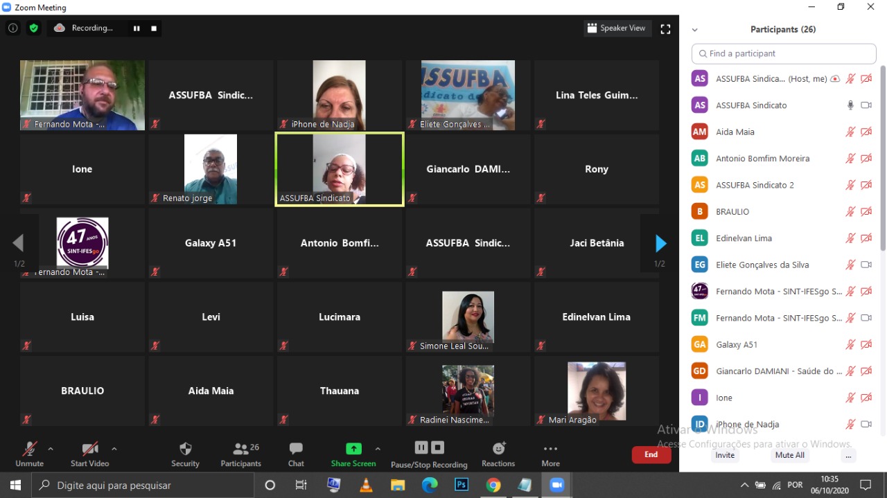Go to next page of video gallery
Screen dimensions: 887x498
pos(660,244)
